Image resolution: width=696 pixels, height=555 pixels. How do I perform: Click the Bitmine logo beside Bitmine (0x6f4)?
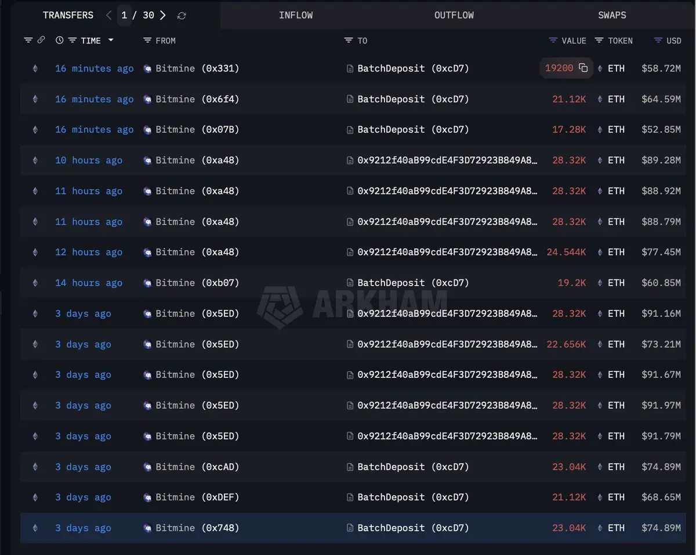pyautogui.click(x=147, y=99)
